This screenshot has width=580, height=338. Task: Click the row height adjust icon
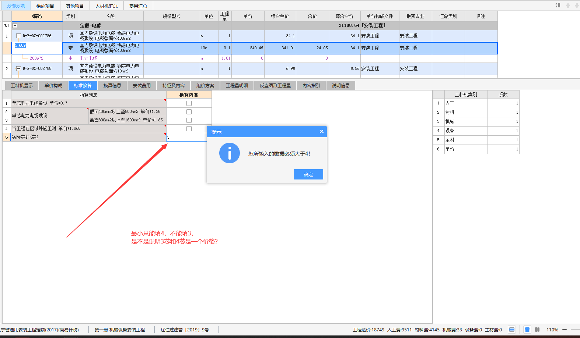point(558,5)
